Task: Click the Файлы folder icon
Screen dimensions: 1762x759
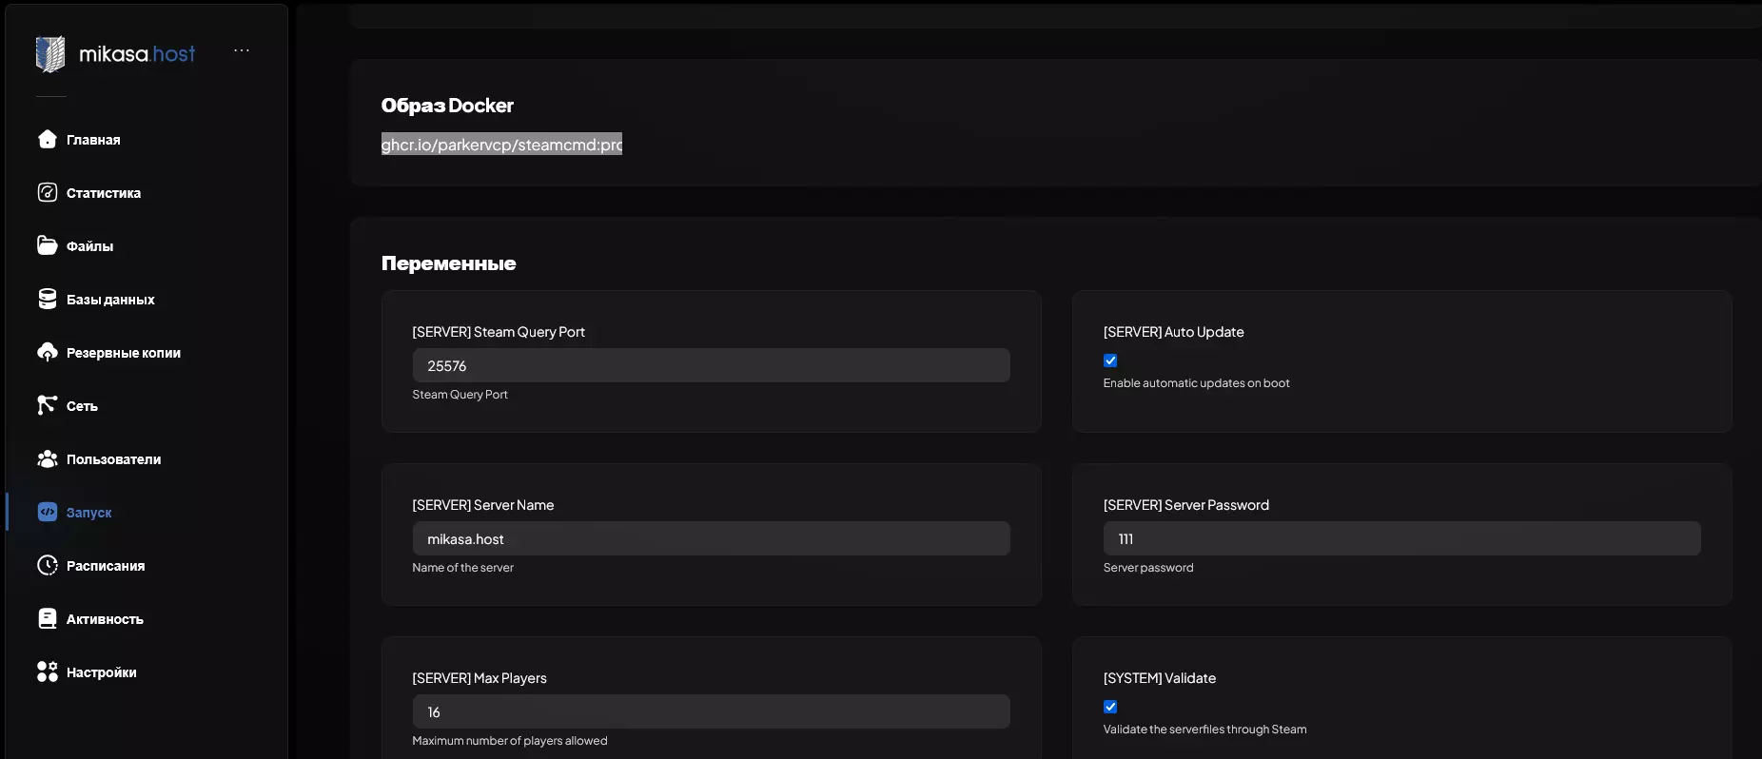Action: point(48,246)
